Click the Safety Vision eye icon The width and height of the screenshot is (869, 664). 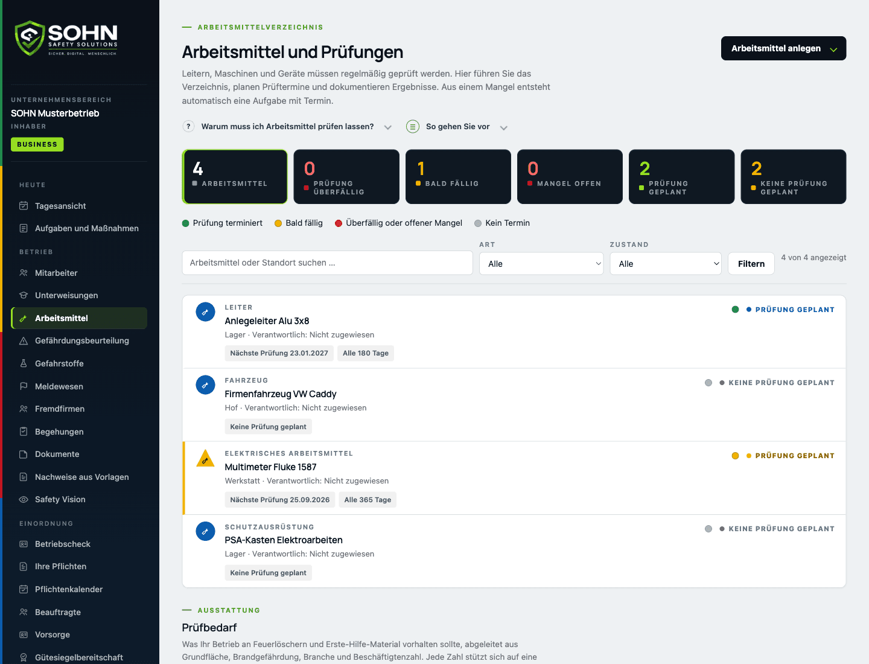(x=24, y=499)
